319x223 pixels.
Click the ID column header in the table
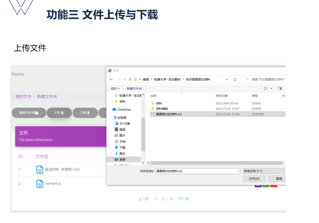click(x=20, y=156)
